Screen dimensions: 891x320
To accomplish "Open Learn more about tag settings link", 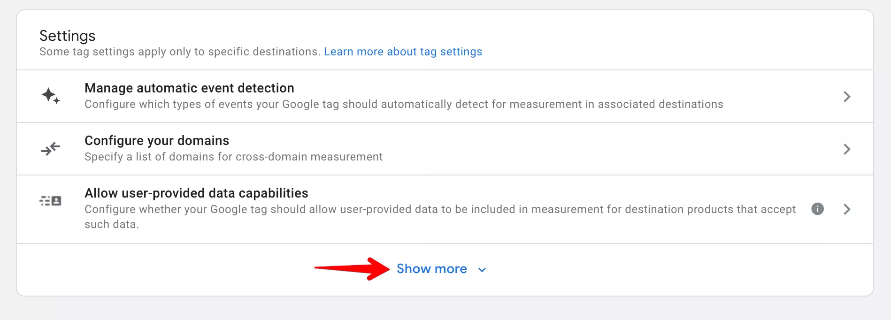I will point(403,52).
